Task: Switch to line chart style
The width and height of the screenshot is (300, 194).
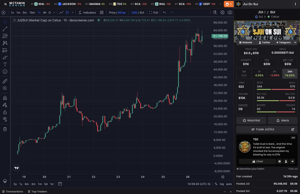Action: pyautogui.click(x=61, y=12)
